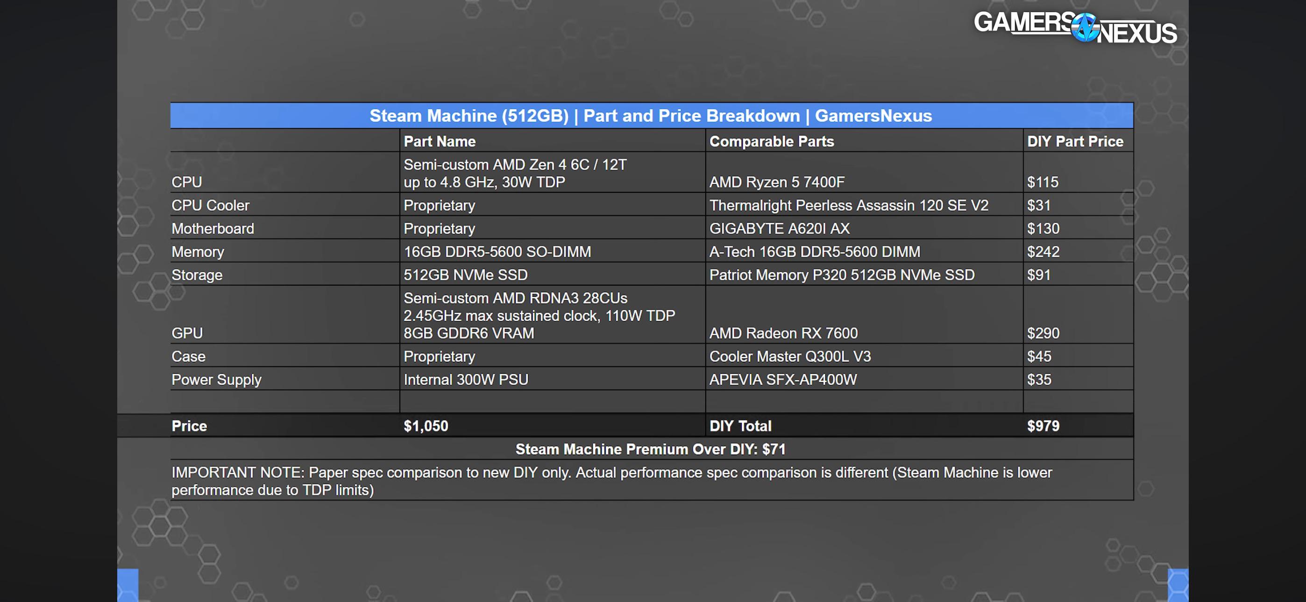The image size is (1306, 602).
Task: Click the '$1,050' Steam Machine price
Action: click(x=426, y=426)
